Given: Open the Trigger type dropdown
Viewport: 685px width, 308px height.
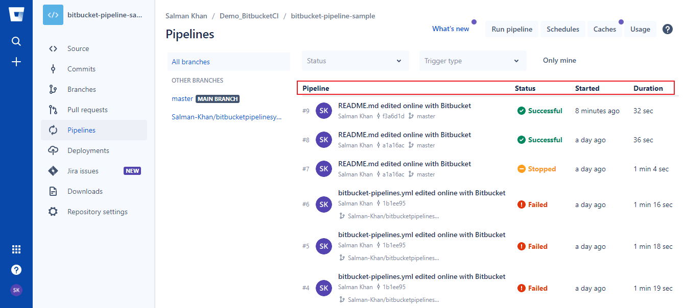Looking at the screenshot, I should (473, 61).
